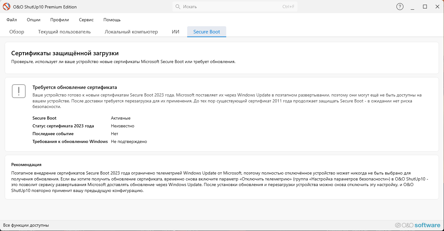Click the Нет value

[x=115, y=134]
